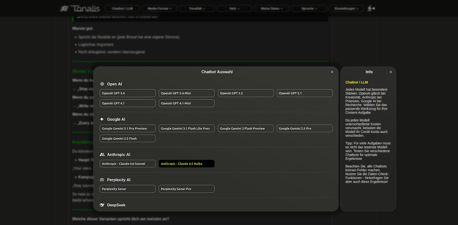Open the Media Format dropdown

tap(160, 9)
